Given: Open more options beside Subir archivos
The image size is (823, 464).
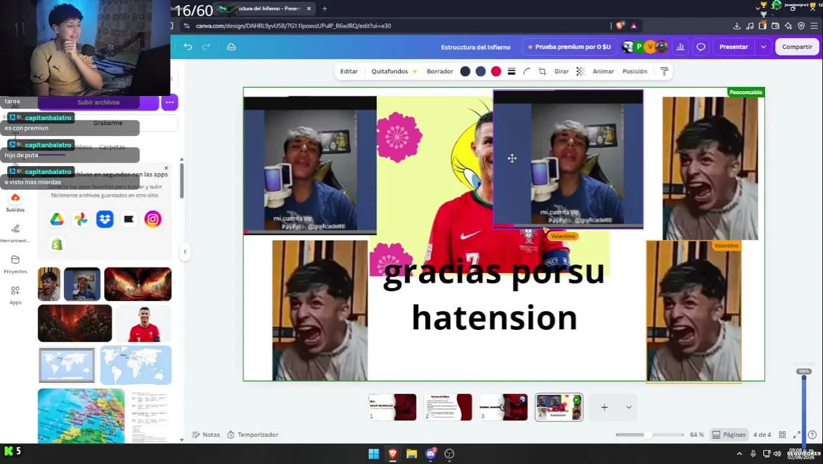Looking at the screenshot, I should coord(169,102).
